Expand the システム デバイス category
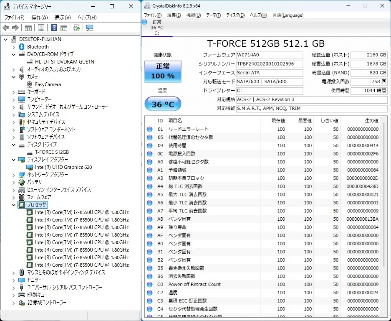The height and width of the screenshot is (321, 391). (14, 115)
